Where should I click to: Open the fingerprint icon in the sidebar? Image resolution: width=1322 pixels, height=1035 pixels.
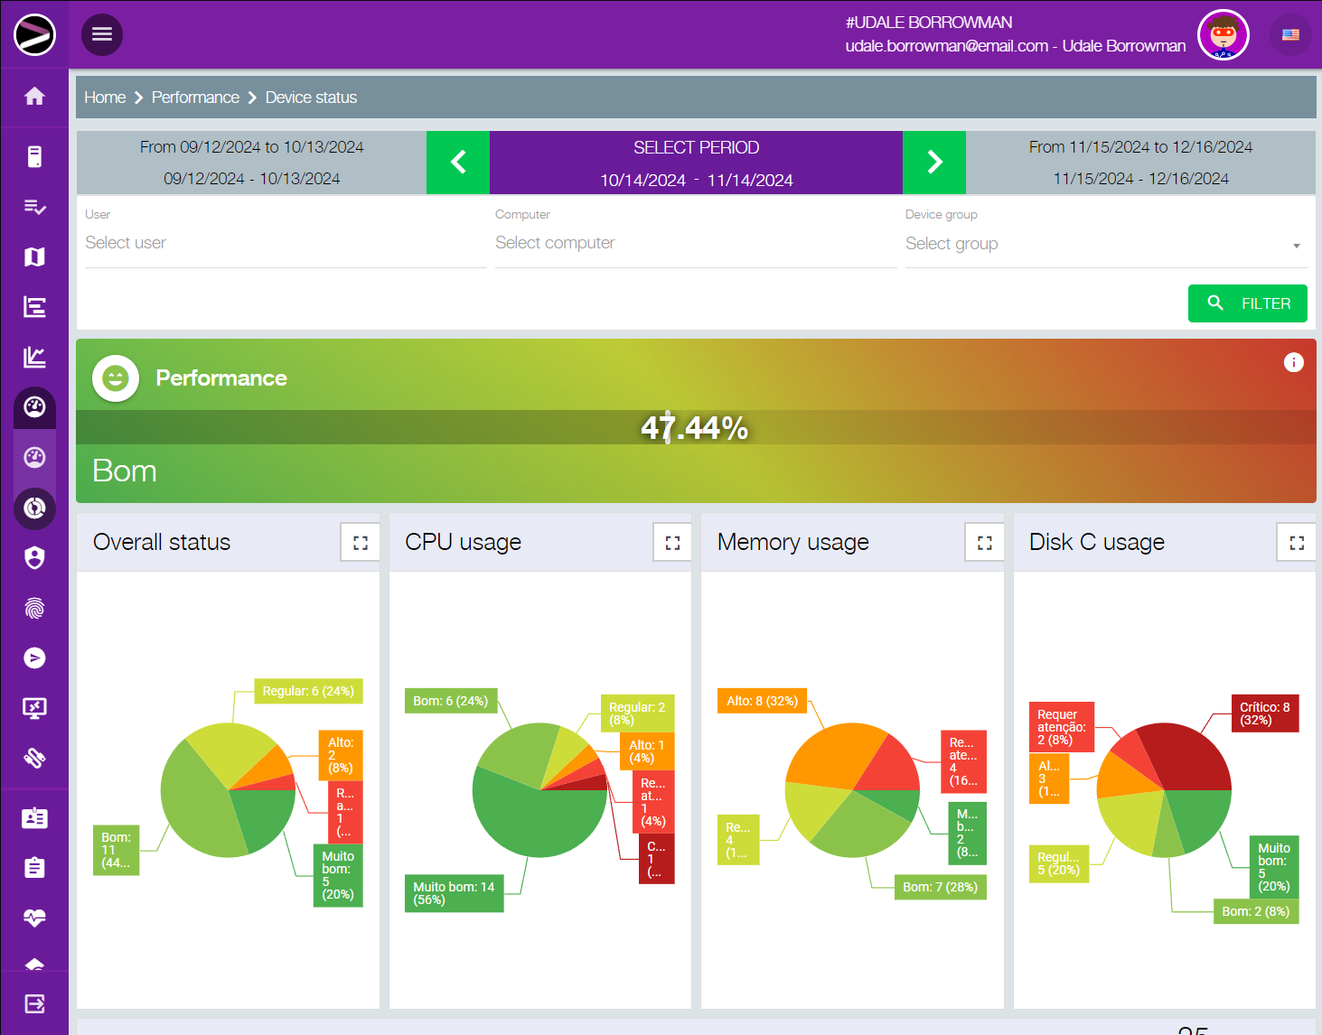click(34, 609)
